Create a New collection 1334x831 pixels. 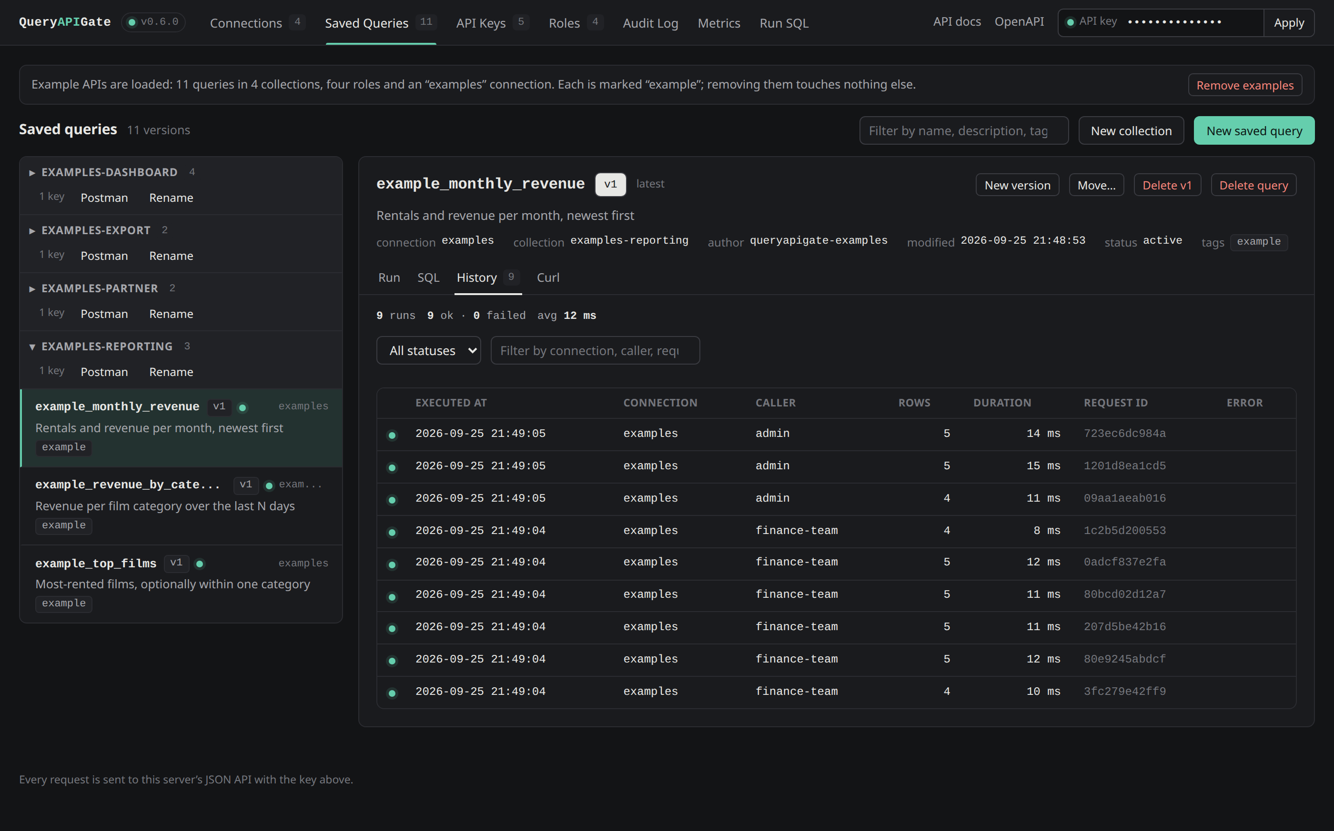pyautogui.click(x=1131, y=130)
